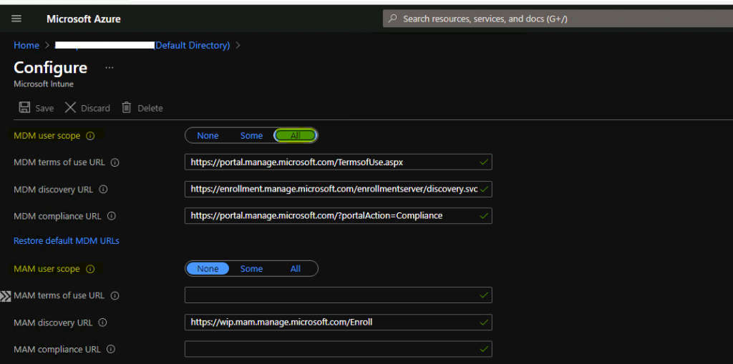Open the Default Directory breadcrumb
The width and height of the screenshot is (733, 364).
192,45
